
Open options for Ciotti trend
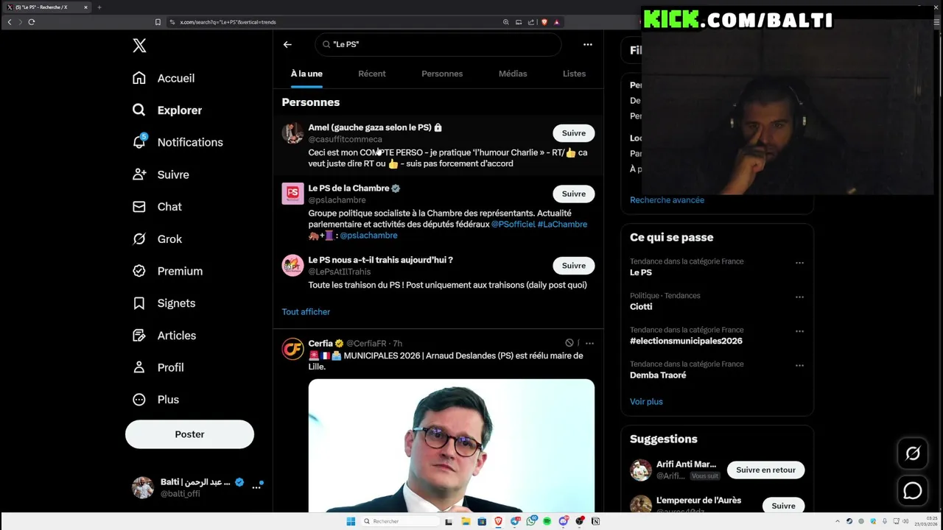(799, 297)
